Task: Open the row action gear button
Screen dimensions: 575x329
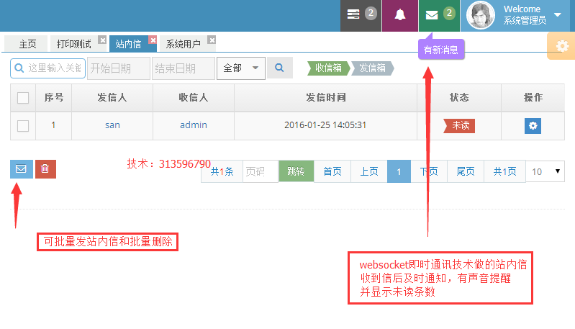Action: [533, 126]
